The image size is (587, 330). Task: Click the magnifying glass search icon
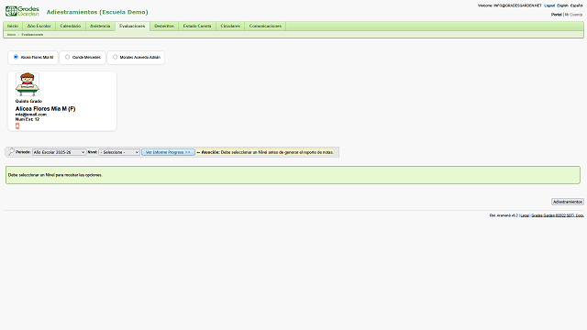[x=11, y=152]
